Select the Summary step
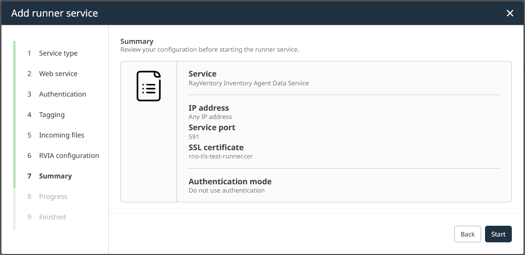Viewport: 525px width, 255px height. [x=55, y=176]
